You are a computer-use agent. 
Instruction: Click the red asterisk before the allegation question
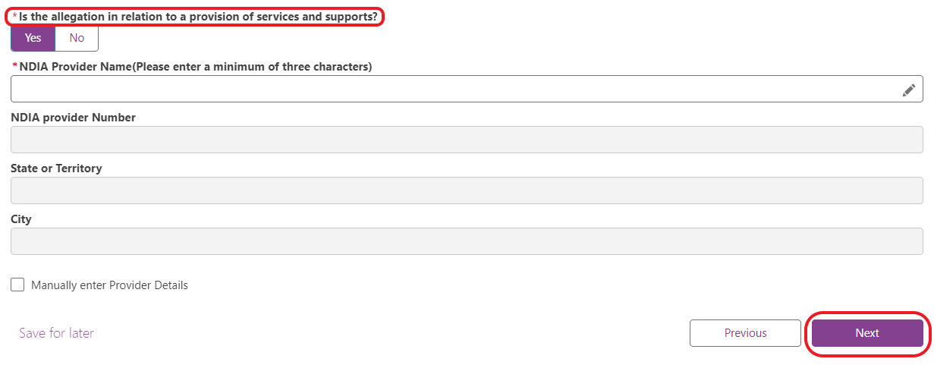14,16
